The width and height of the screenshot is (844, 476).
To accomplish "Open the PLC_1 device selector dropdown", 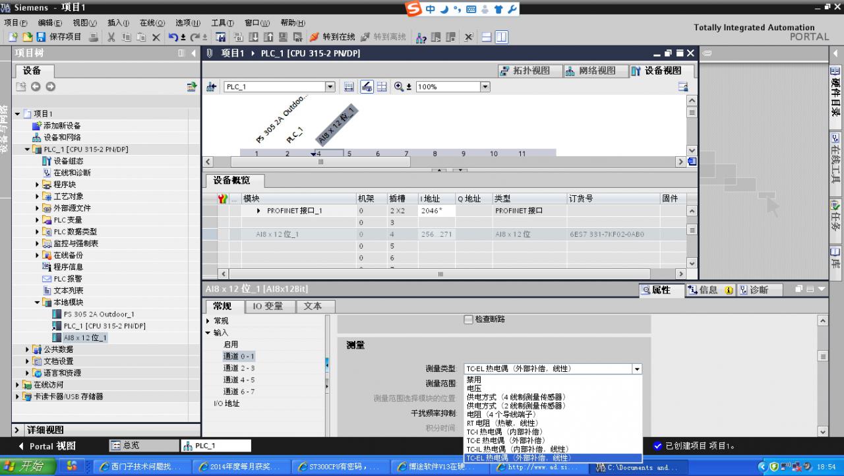I will [x=330, y=87].
